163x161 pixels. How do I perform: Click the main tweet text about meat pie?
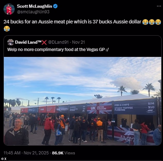72,22
